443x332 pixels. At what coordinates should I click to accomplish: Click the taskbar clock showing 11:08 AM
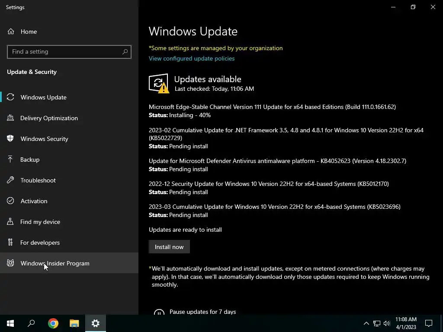(406, 323)
